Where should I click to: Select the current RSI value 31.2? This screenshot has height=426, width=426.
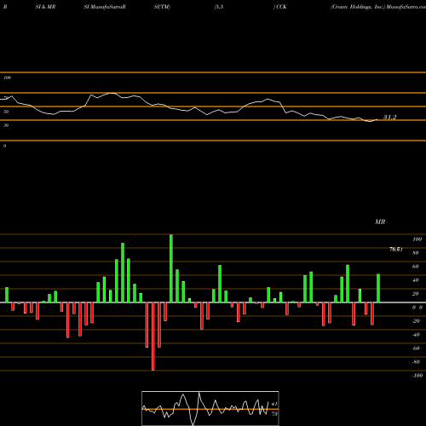coord(389,117)
